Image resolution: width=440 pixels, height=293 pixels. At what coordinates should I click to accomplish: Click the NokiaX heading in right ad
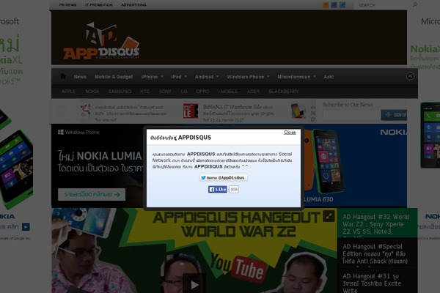tap(425, 49)
